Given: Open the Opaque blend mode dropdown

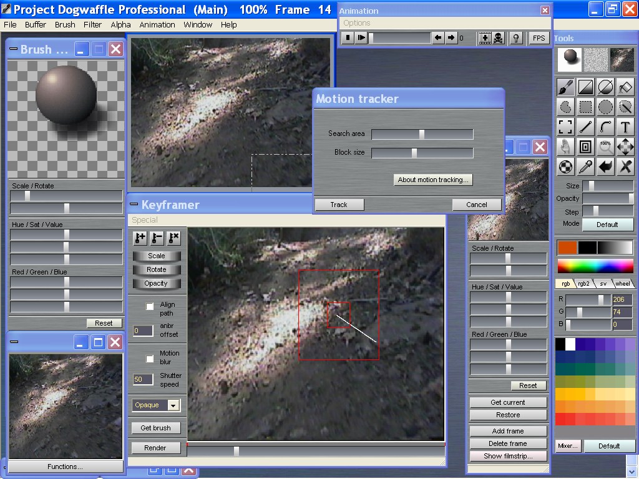Looking at the screenshot, I should point(173,405).
